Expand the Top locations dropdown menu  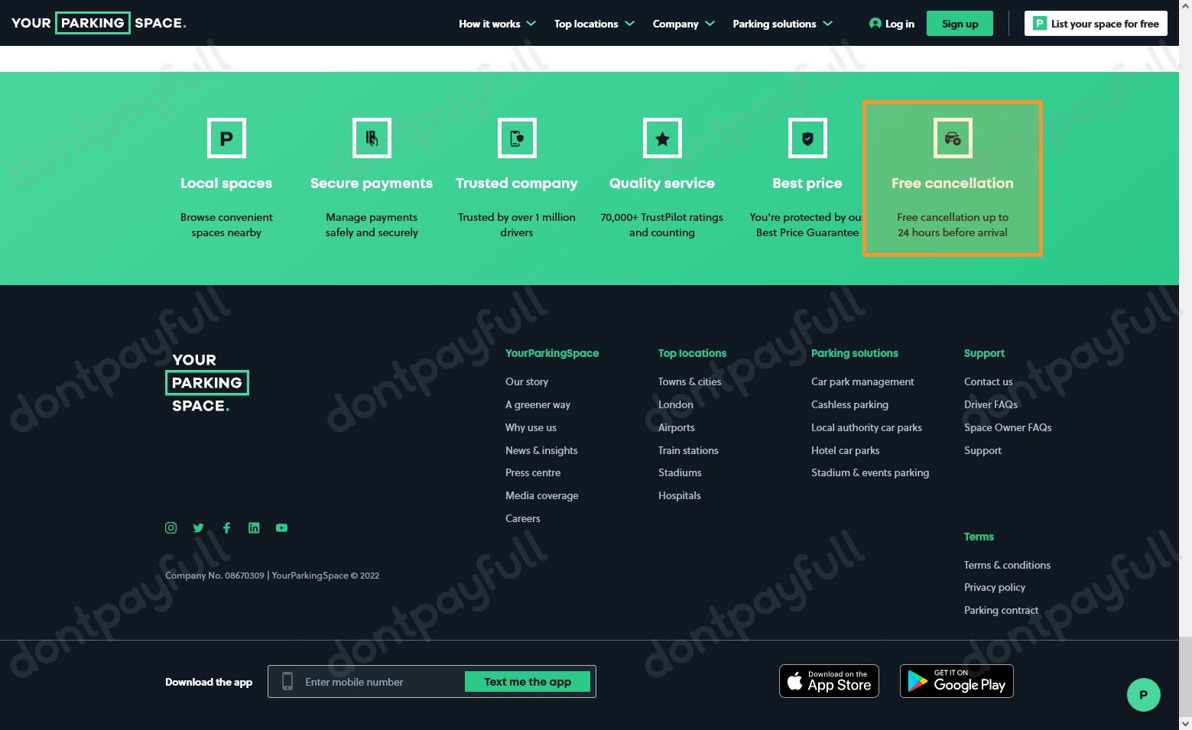594,24
